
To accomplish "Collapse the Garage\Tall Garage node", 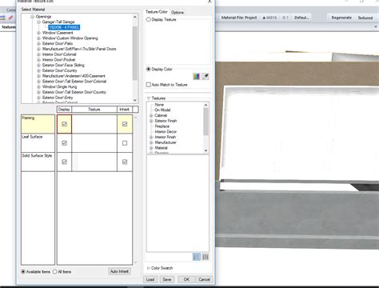I will pyautogui.click(x=38, y=22).
